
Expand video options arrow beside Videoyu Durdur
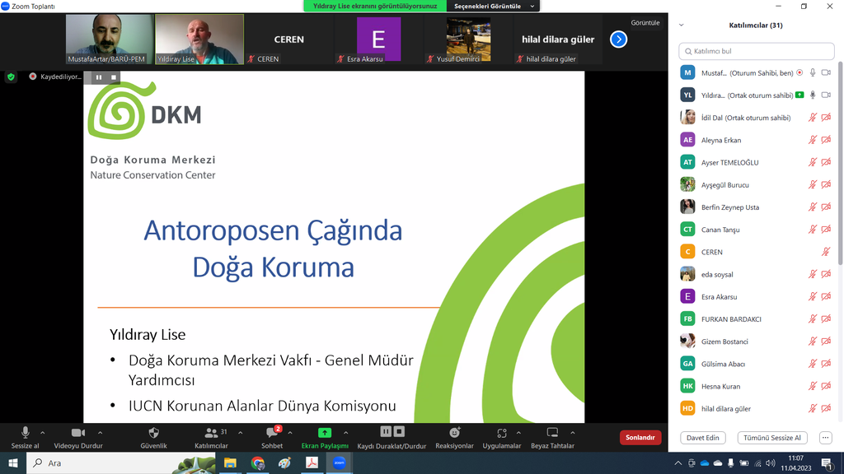[100, 433]
